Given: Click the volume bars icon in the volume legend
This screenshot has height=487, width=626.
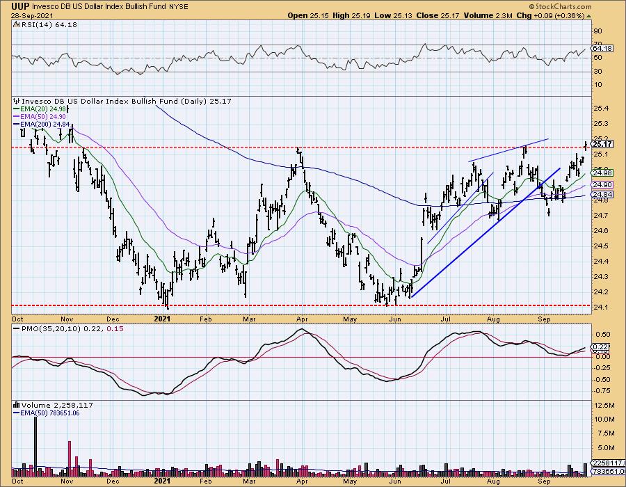Looking at the screenshot, I should click(17, 405).
